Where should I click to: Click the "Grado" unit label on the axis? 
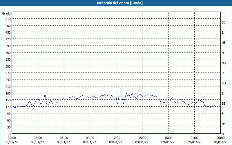tap(6, 13)
